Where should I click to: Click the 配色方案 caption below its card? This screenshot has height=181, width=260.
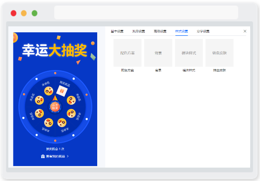point(127,70)
